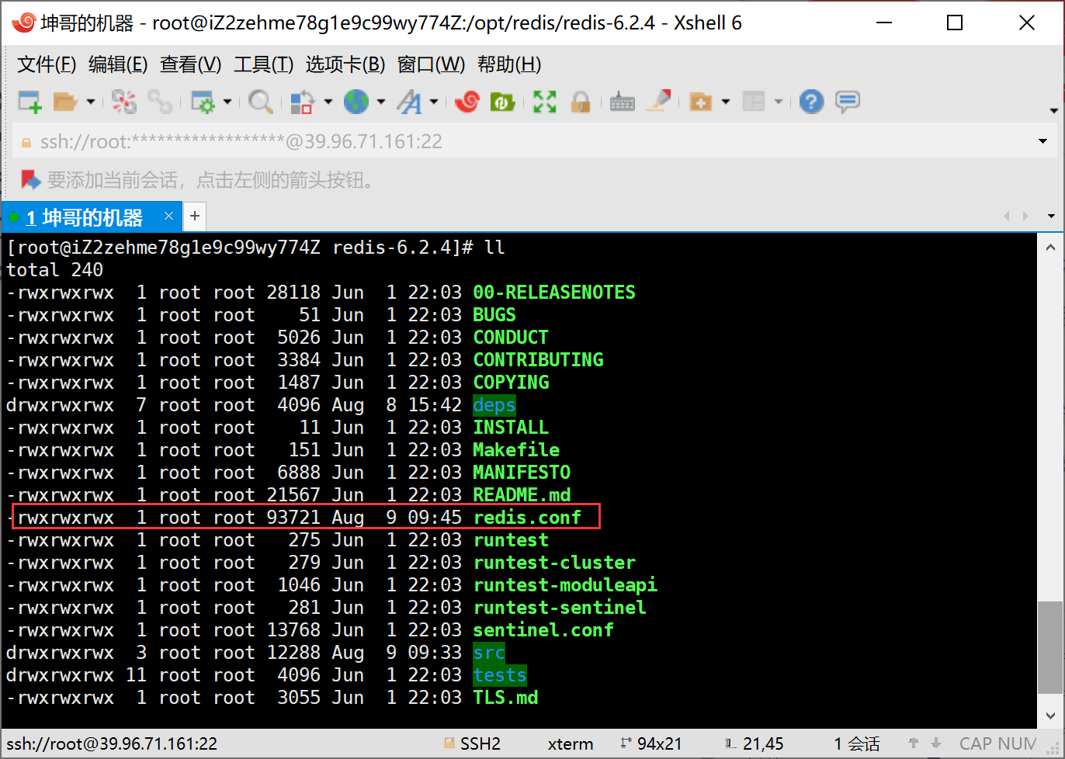The image size is (1065, 759).
Task: Click the speech bubble feedback icon
Action: point(847,102)
